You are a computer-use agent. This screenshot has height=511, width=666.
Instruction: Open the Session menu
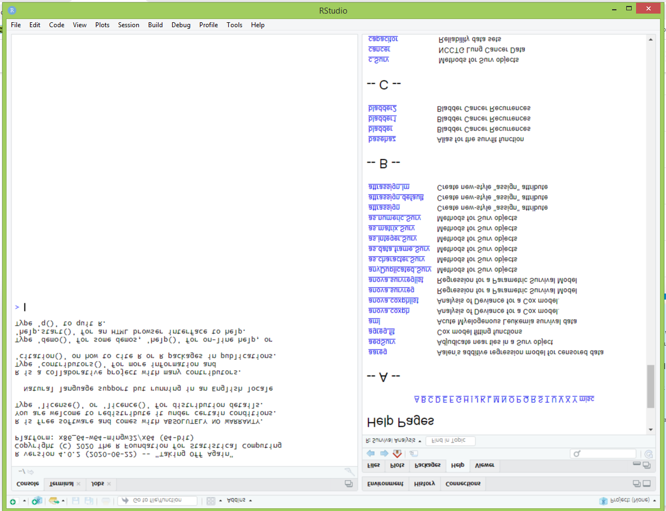129,25
